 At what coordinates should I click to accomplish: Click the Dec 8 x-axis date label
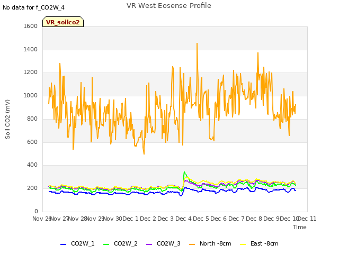tap(254, 219)
